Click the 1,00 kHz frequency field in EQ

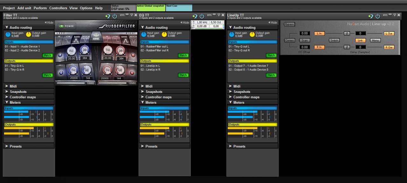(202, 23)
